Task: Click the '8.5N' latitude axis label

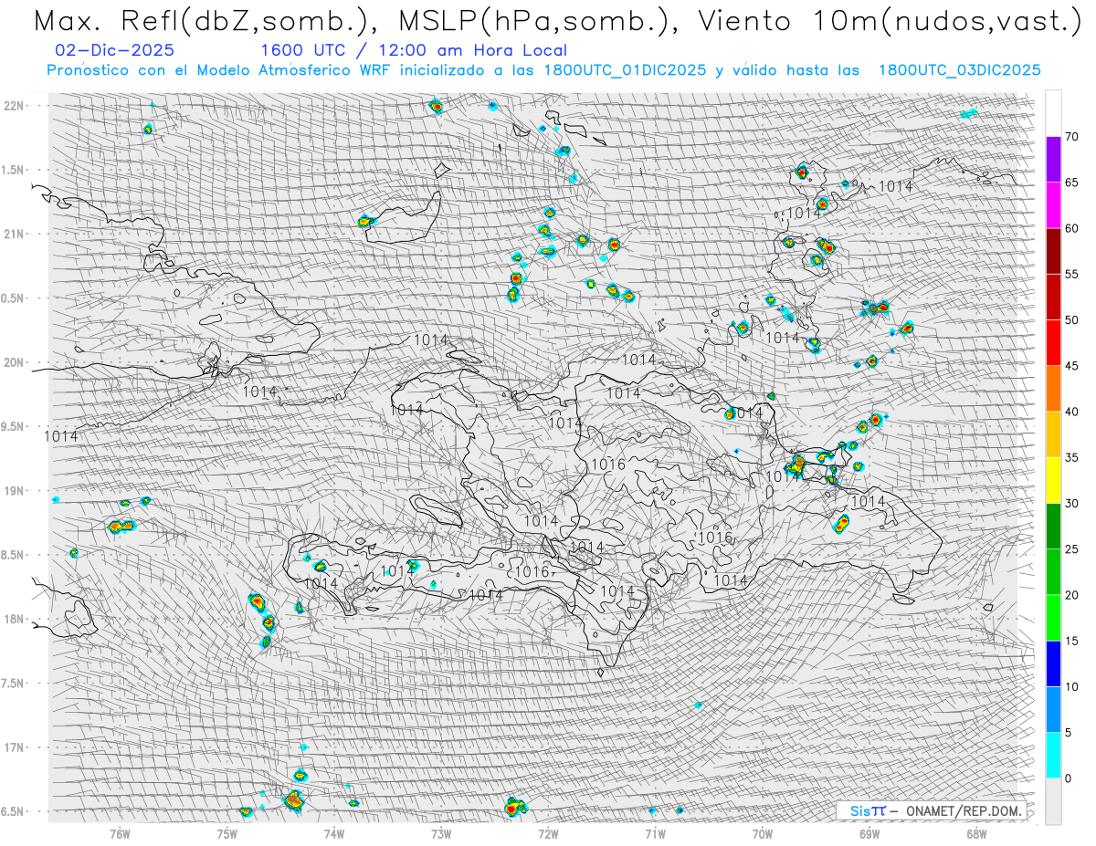Action: (x=13, y=555)
